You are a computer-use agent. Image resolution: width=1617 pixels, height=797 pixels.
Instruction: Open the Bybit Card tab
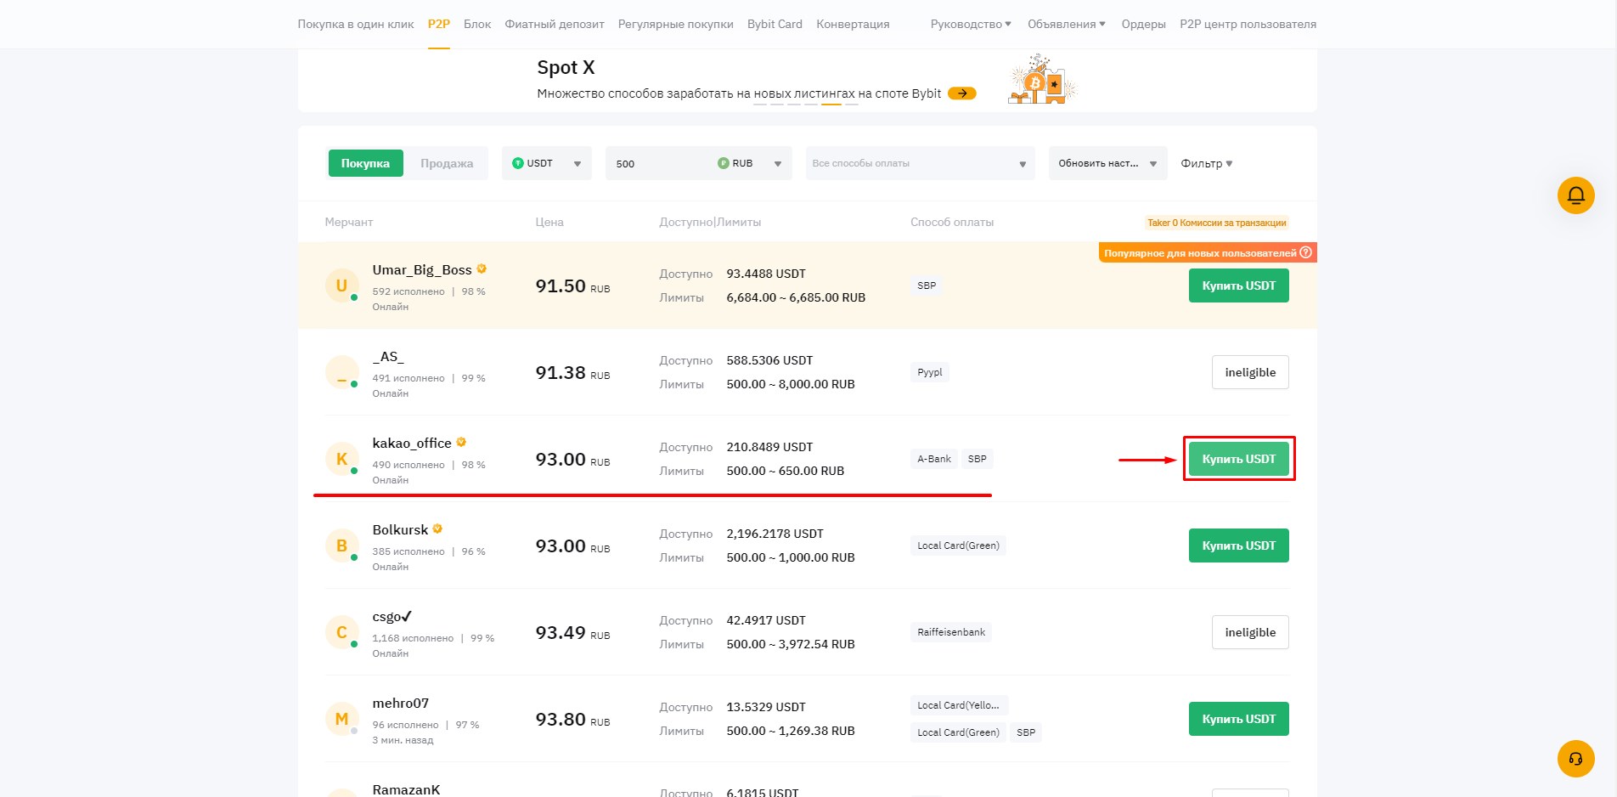pos(775,24)
